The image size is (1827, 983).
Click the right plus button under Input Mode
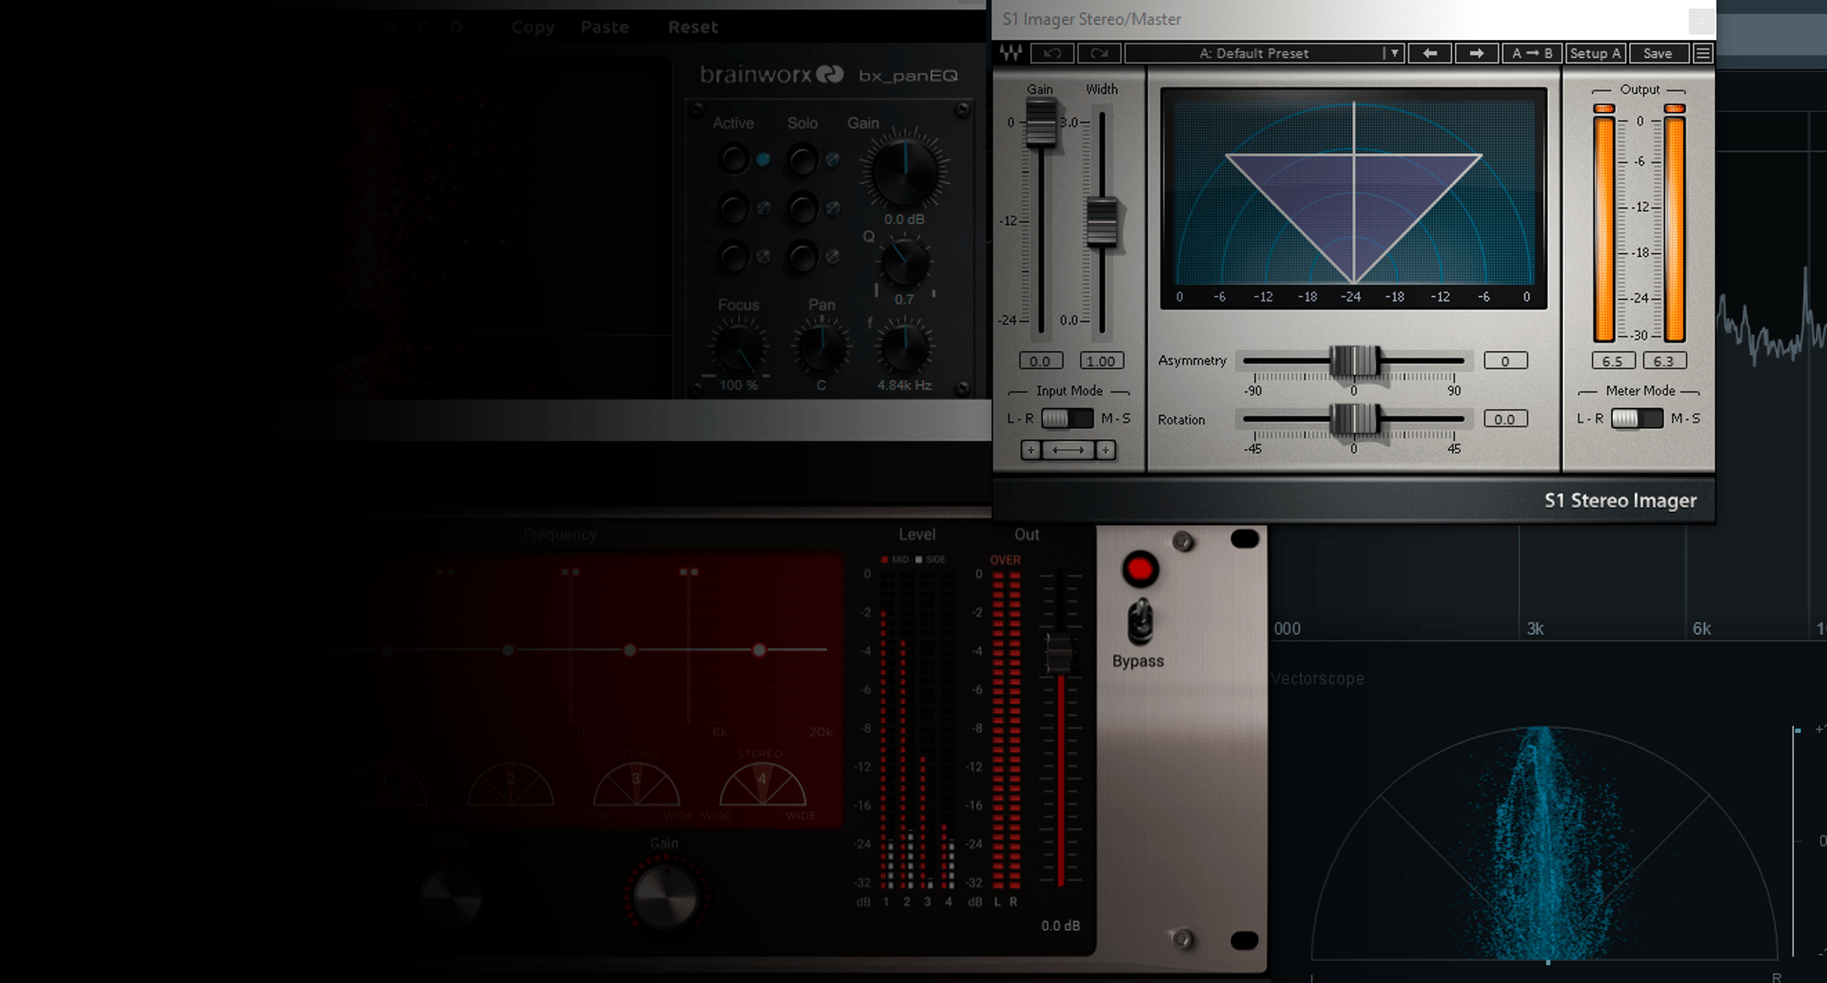(1105, 450)
